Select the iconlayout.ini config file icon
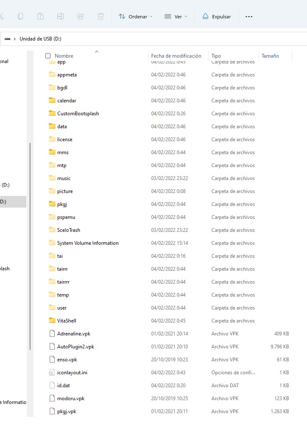 tap(52, 372)
